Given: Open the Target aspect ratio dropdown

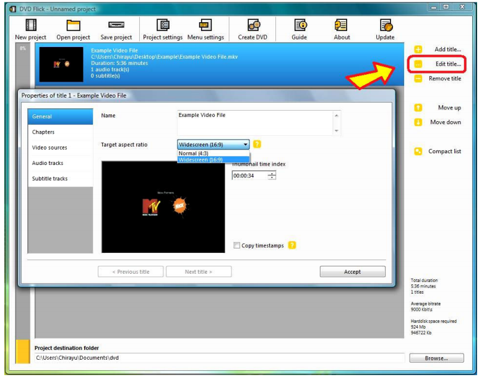Looking at the screenshot, I should [x=214, y=144].
